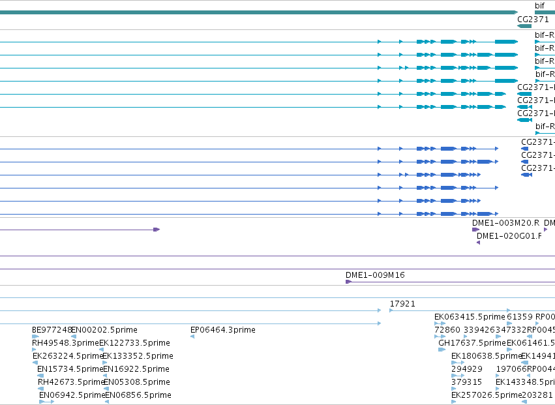
Task: Select the 294929 feature label
Action: (467, 369)
